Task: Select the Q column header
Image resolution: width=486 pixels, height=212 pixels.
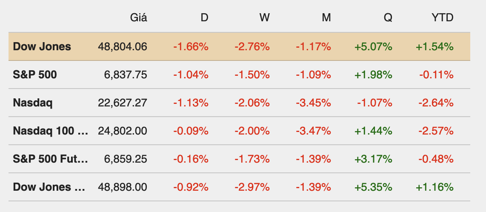Action: coord(388,18)
